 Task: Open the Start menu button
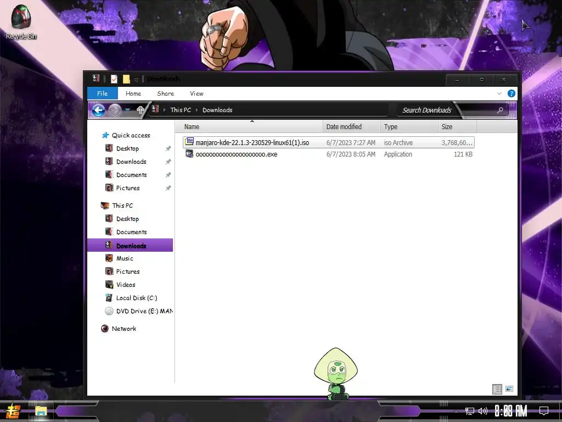tap(13, 411)
